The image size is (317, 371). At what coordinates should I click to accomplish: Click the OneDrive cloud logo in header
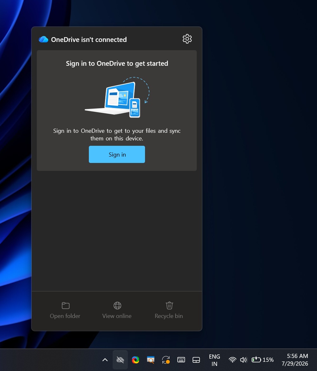(43, 39)
